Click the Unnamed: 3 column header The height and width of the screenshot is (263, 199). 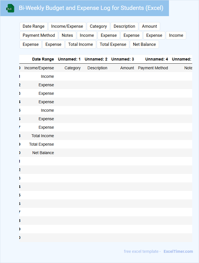[x=123, y=59]
